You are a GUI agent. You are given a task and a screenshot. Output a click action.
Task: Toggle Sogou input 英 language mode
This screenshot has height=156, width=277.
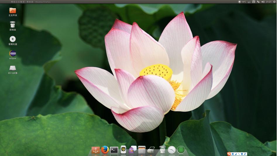(x=233, y=154)
